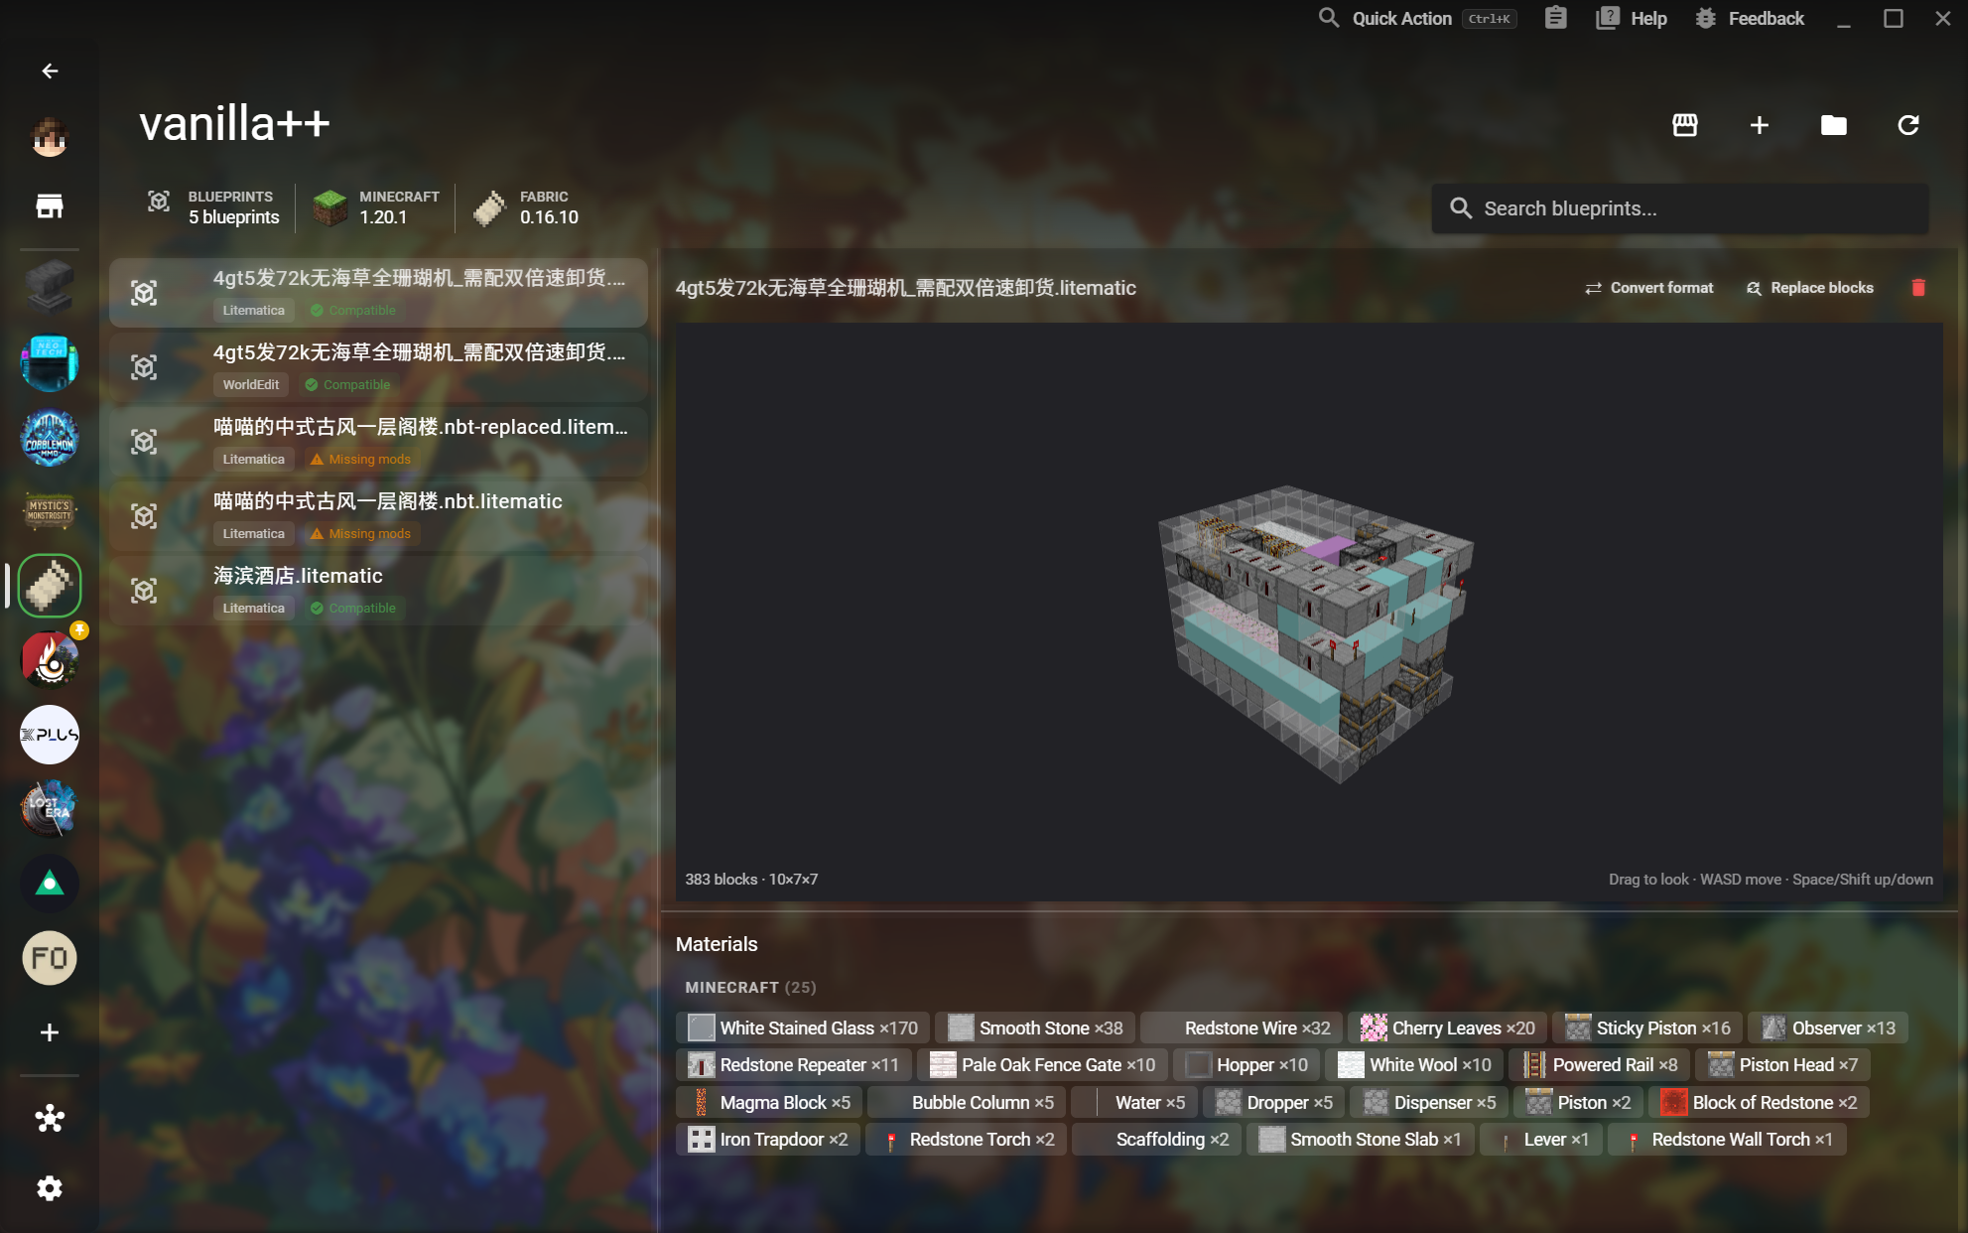Open the green triangle instance icon
1968x1233 pixels.
50,884
